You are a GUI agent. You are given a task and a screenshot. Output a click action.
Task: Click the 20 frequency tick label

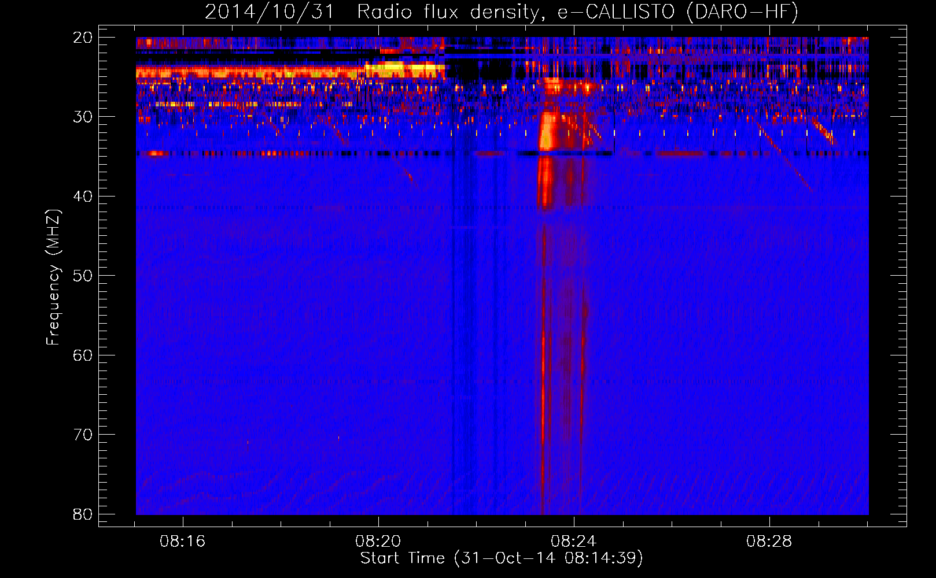[x=82, y=37]
